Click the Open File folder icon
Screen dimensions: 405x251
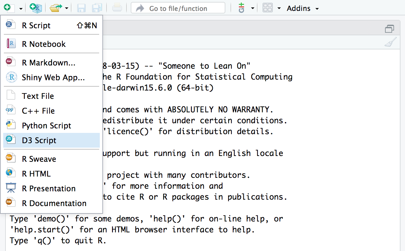[55, 8]
